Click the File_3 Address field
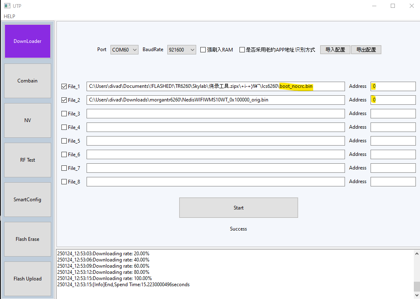The image size is (420, 299). pos(393,113)
